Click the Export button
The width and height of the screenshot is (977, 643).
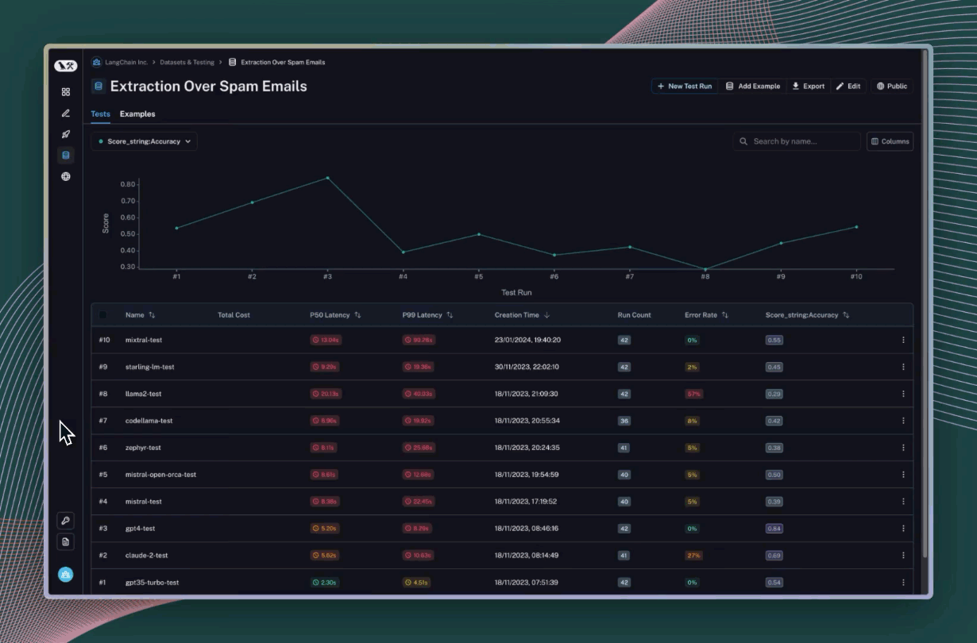click(x=808, y=87)
